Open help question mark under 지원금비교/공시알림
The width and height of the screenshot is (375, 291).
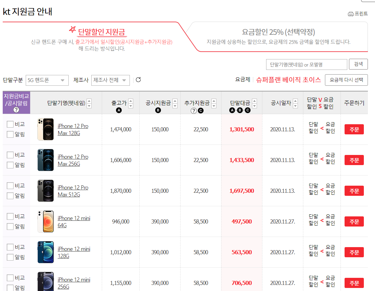pyautogui.click(x=16, y=110)
